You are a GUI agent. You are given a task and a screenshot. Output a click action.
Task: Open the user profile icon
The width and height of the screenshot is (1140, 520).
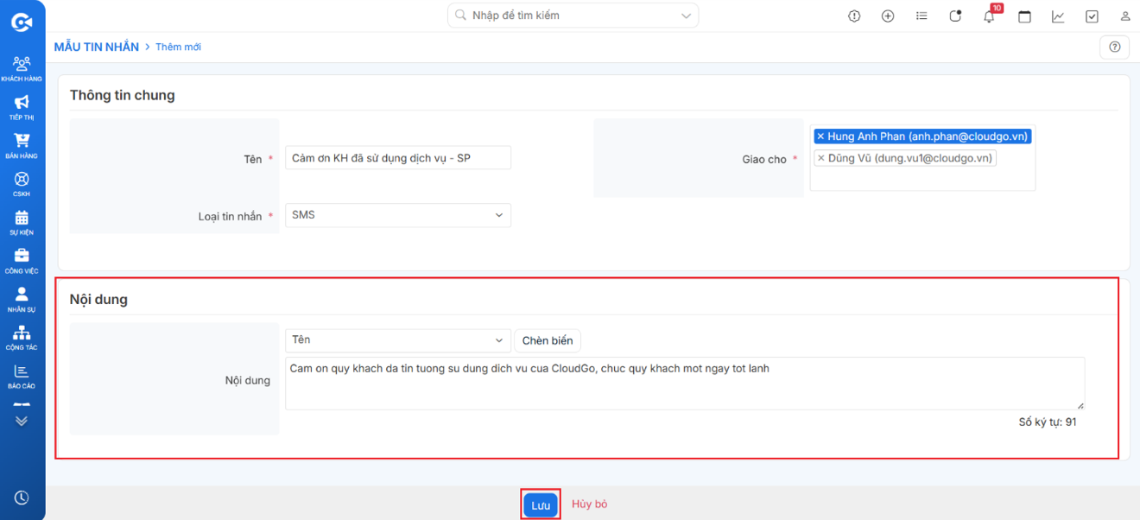pyautogui.click(x=1125, y=16)
